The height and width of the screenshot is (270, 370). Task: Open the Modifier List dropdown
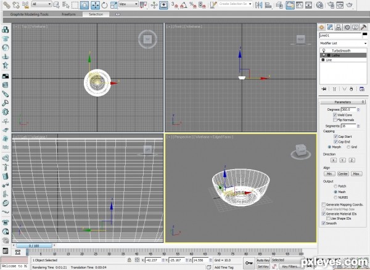point(343,43)
